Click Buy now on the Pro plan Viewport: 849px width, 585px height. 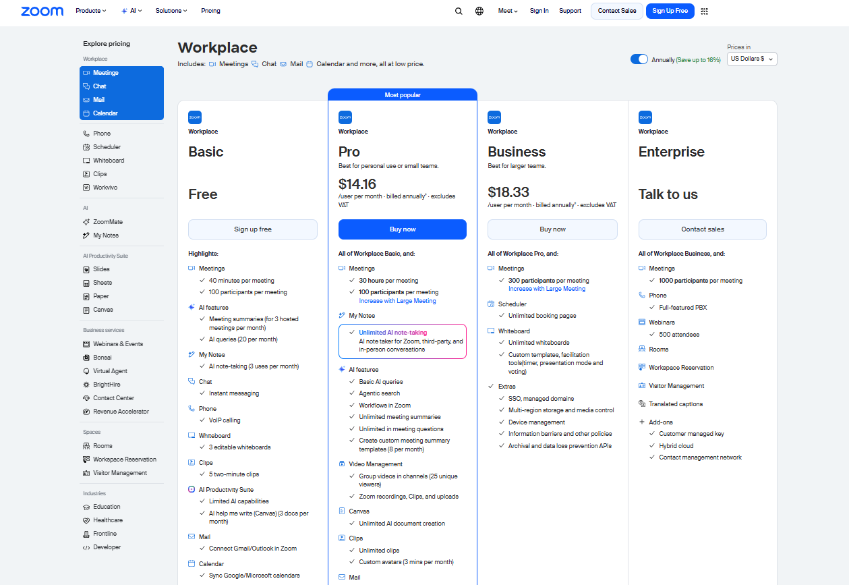(x=403, y=229)
